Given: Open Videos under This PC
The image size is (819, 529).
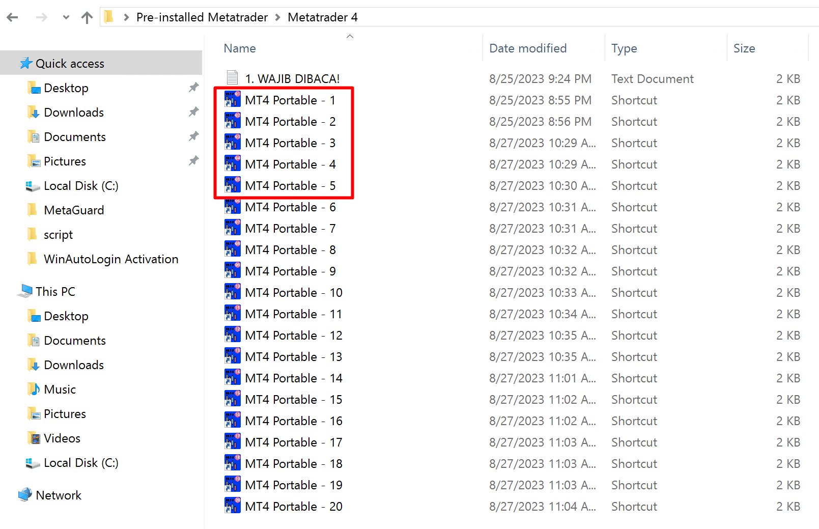Looking at the screenshot, I should pyautogui.click(x=62, y=438).
